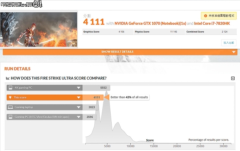Screen dimensions: 240x151
Task: Expand the SHOW RESULT DETAILS bar
Action: click(x=120, y=52)
